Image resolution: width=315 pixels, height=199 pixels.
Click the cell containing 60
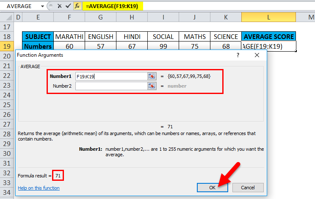point(69,46)
